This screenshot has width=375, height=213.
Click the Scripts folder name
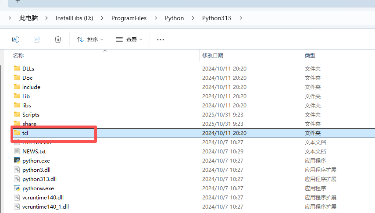tap(31, 115)
